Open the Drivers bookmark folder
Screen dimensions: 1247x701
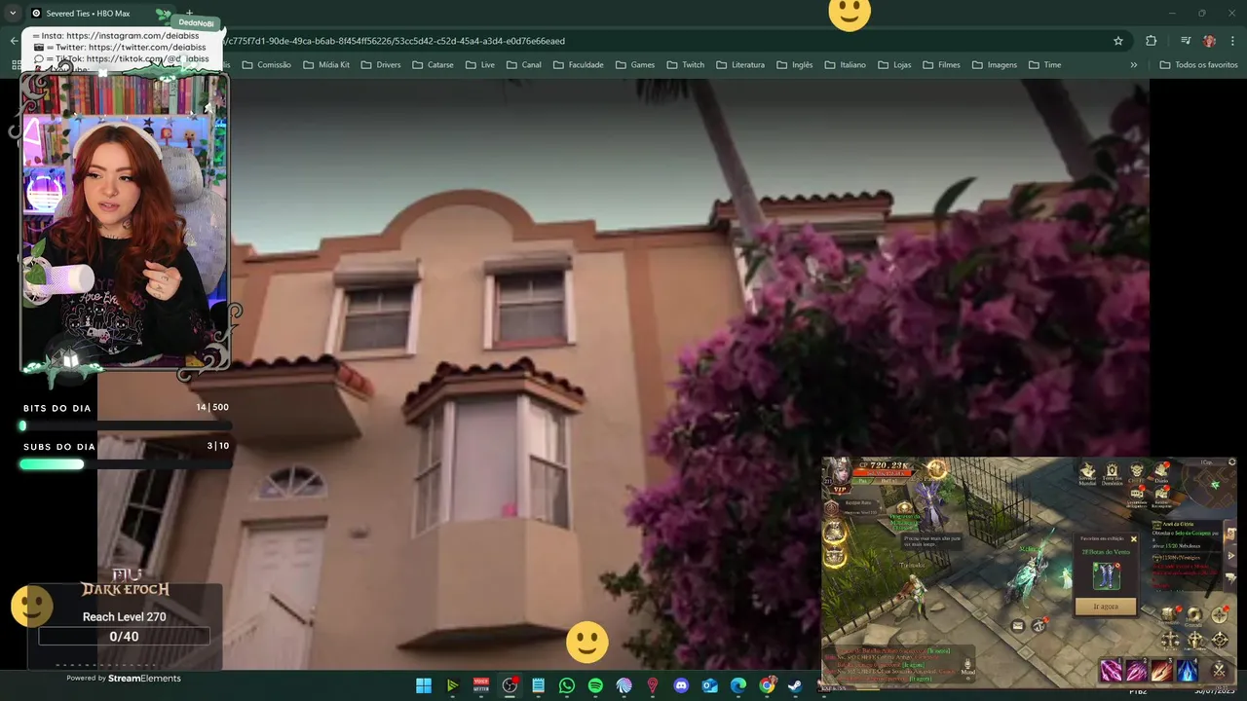(381, 65)
